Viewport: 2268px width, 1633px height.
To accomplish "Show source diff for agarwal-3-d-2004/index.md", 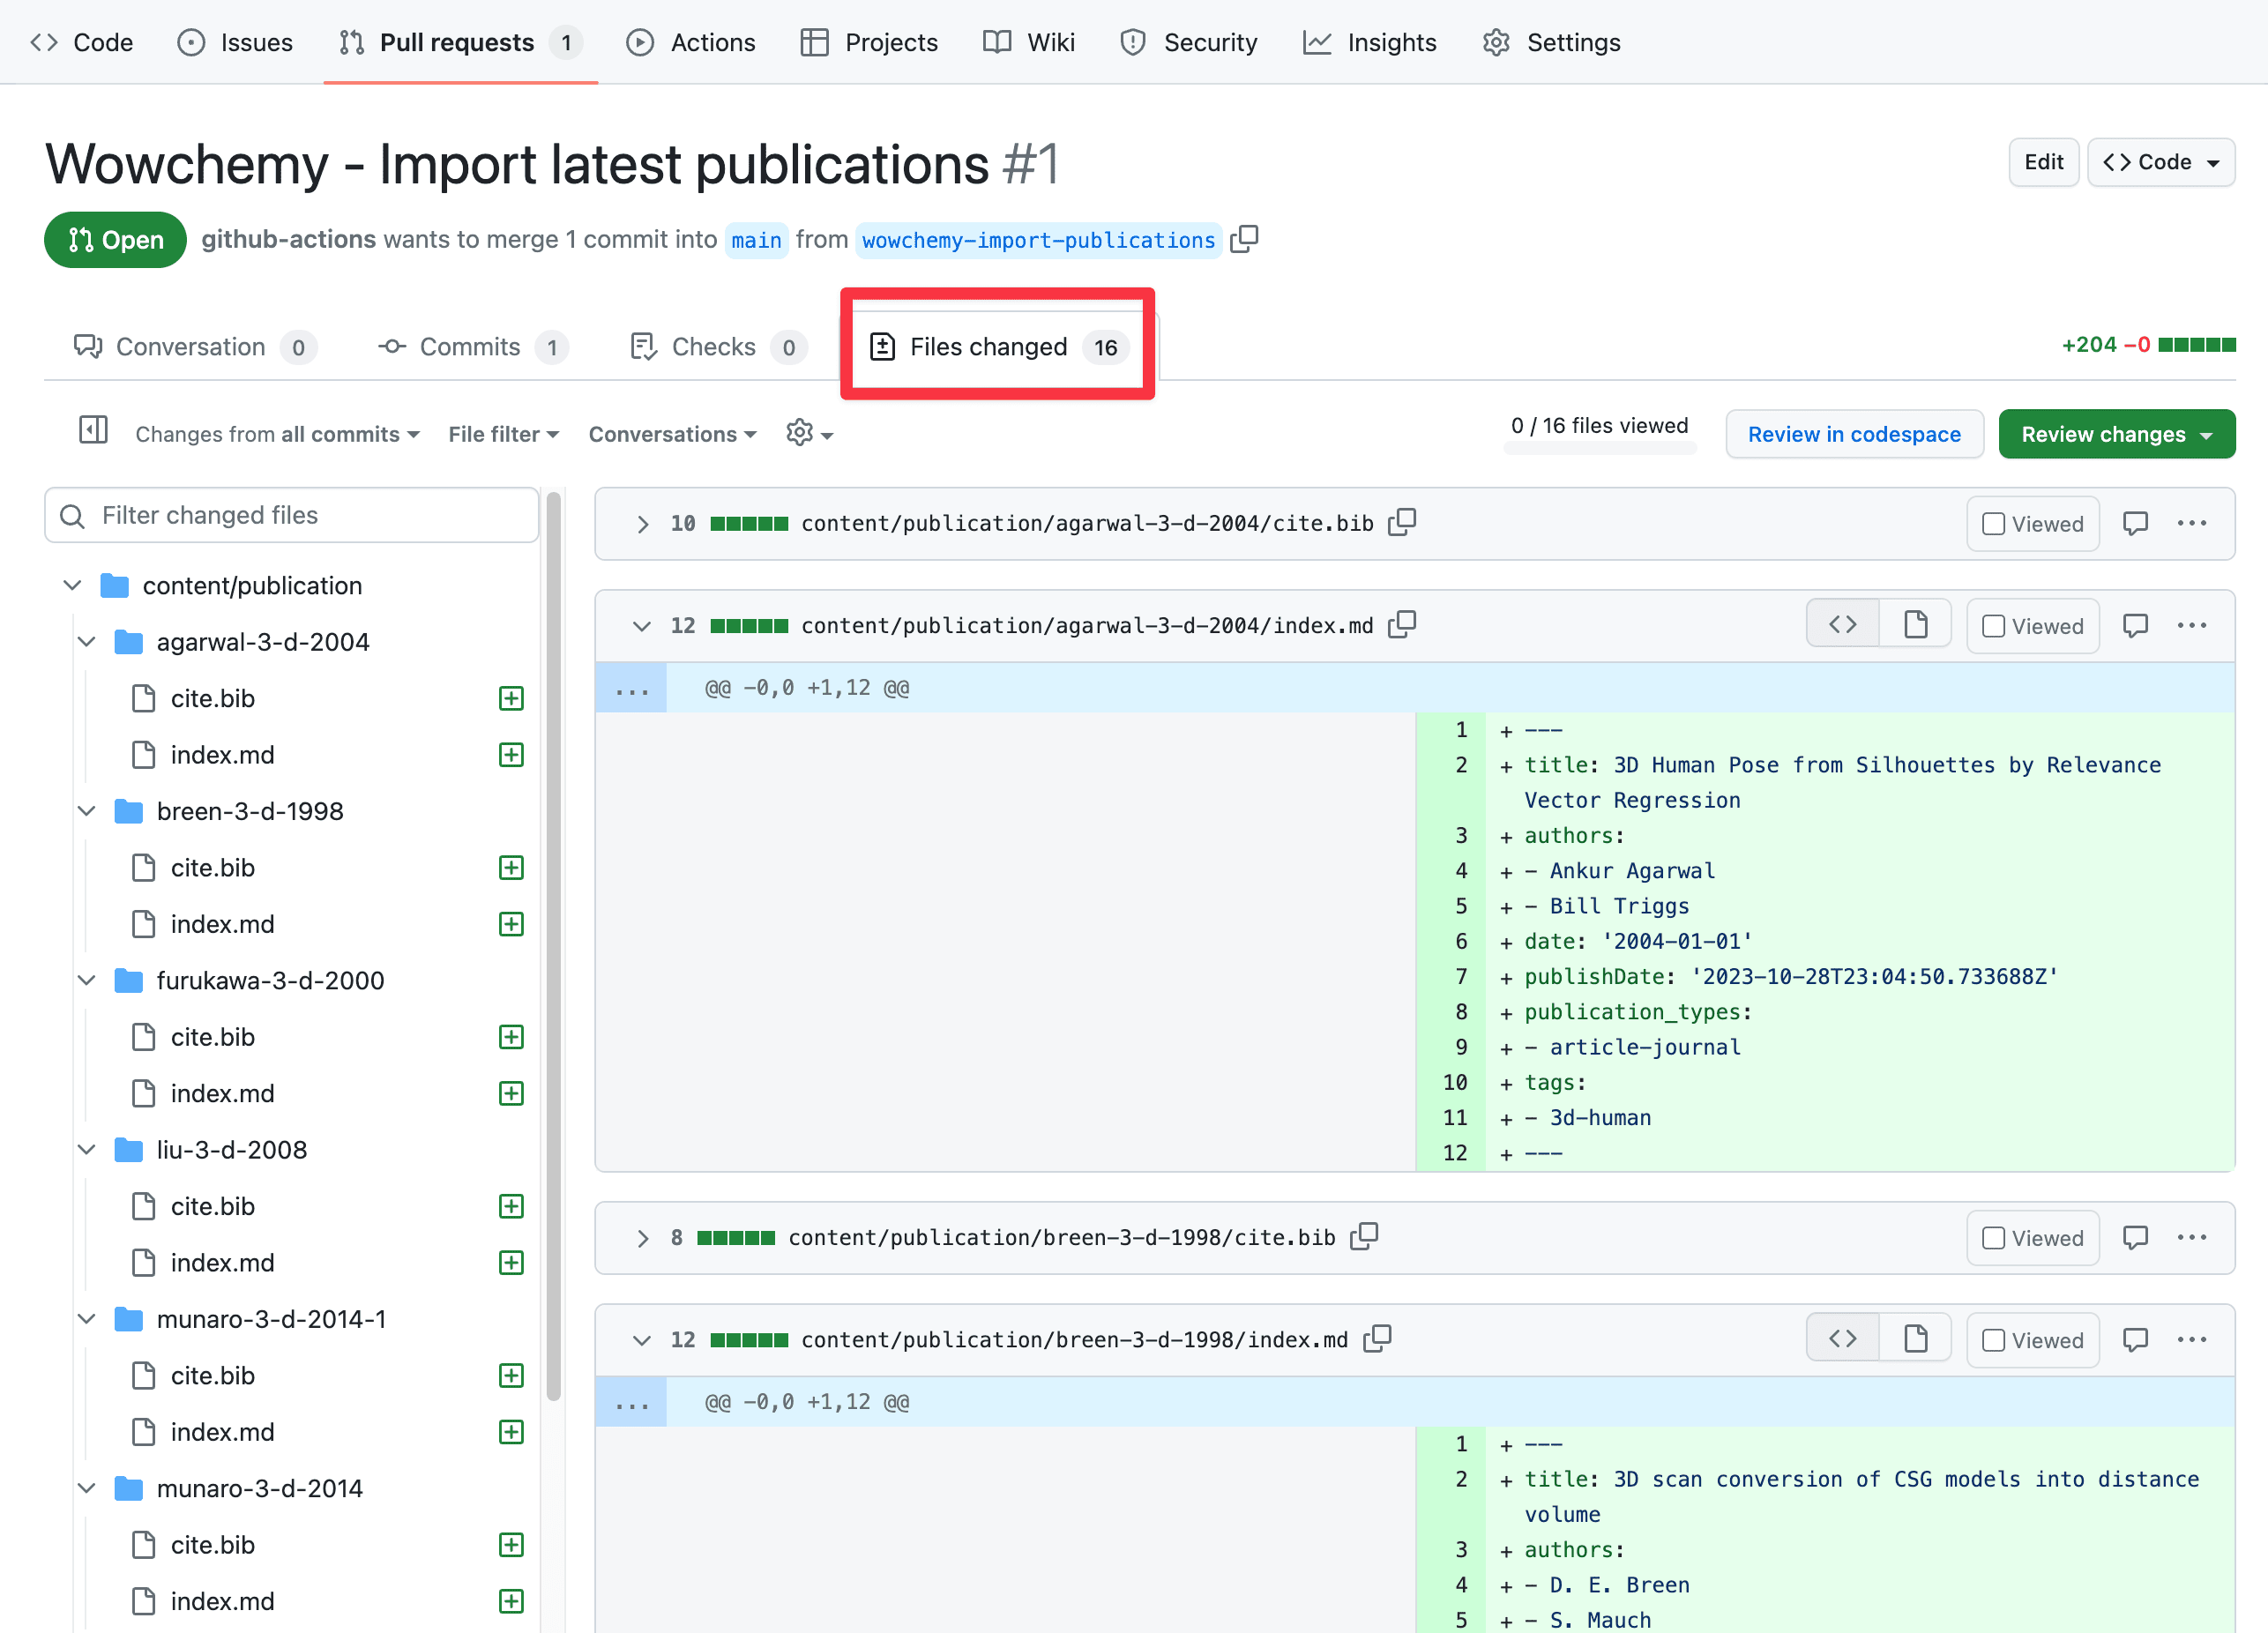I will coord(1842,624).
